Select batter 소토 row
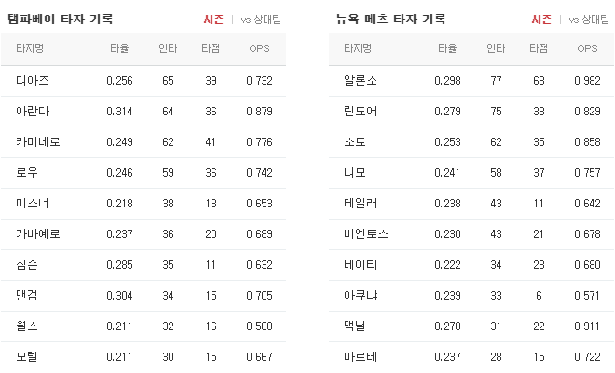The width and height of the screenshot is (615, 373). click(471, 142)
